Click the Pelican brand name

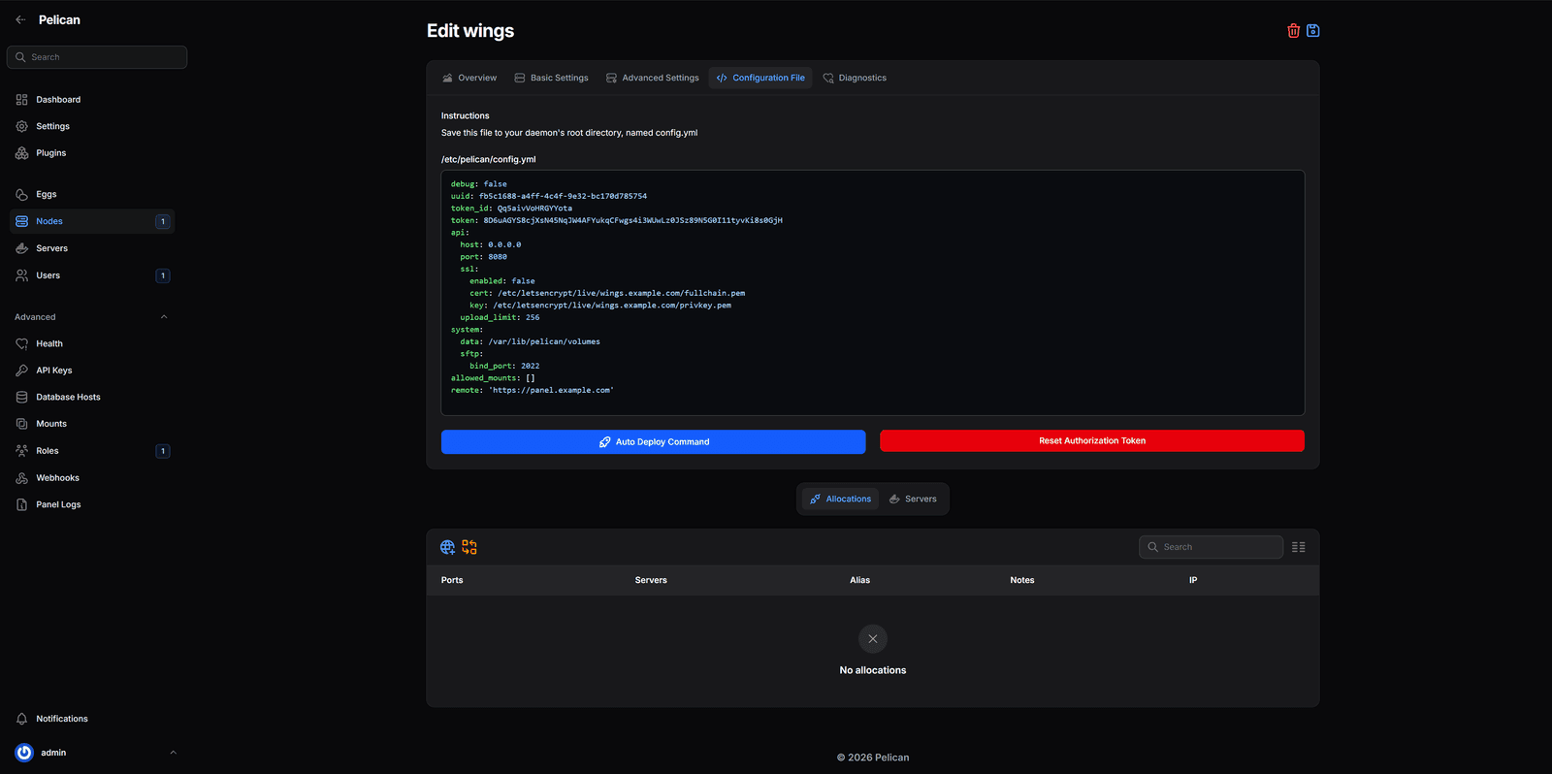coord(59,19)
